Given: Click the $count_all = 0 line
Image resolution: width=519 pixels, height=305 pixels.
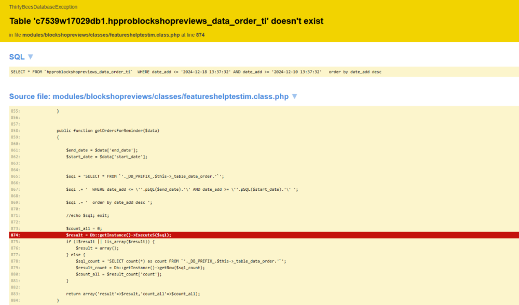Looking at the screenshot, I should (x=84, y=228).
